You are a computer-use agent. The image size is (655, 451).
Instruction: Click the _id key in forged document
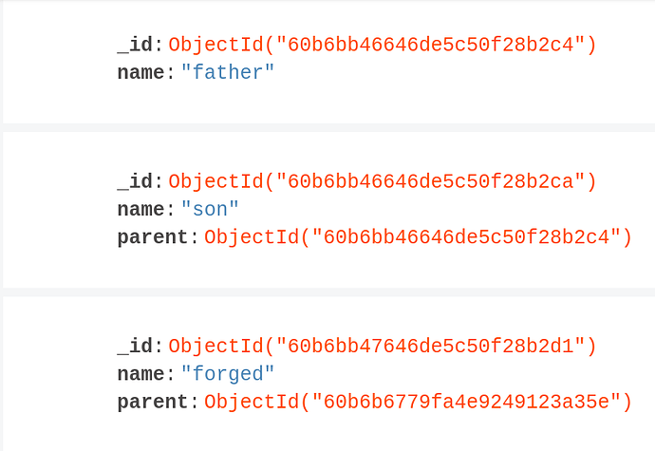click(x=135, y=347)
